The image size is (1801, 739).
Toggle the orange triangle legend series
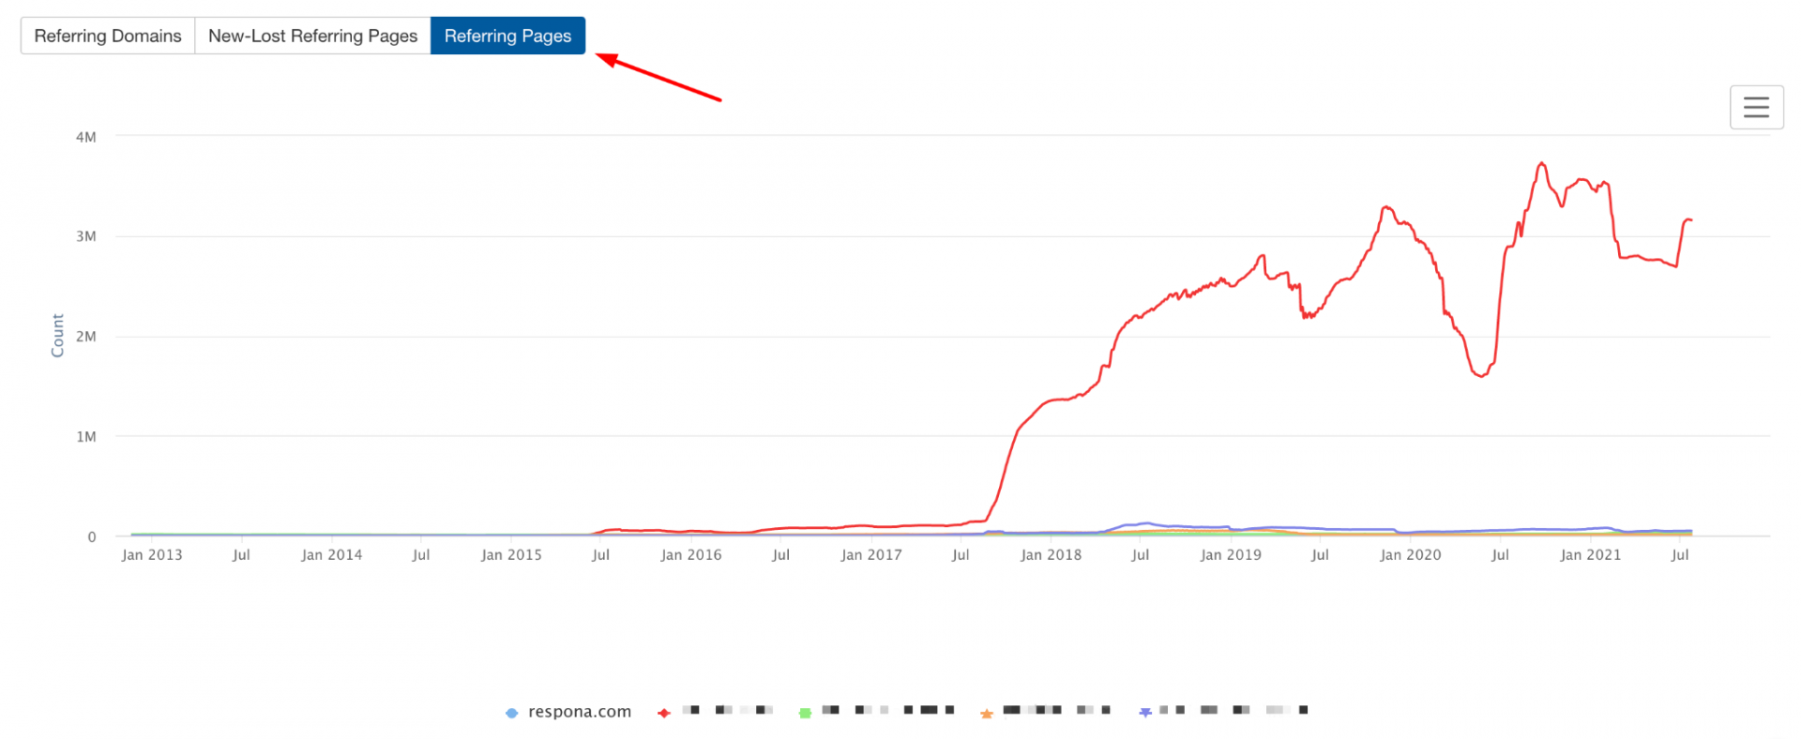click(x=1045, y=712)
